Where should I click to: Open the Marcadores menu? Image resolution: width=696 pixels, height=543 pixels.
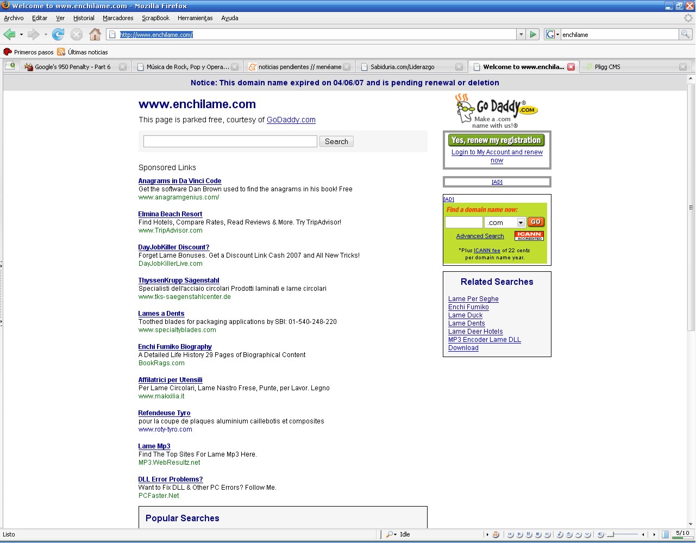tap(118, 18)
